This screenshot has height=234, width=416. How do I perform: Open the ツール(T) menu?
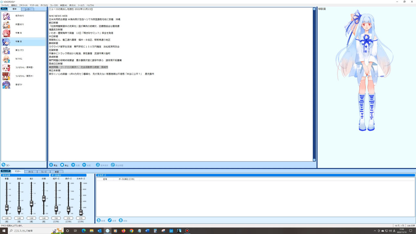coord(81,5)
